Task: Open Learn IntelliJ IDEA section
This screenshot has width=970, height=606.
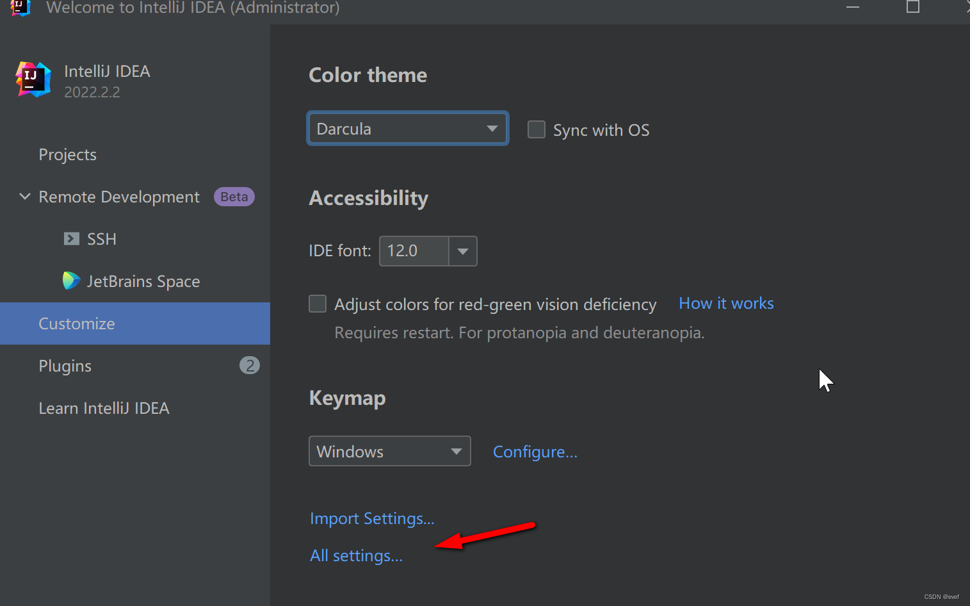Action: (x=104, y=408)
